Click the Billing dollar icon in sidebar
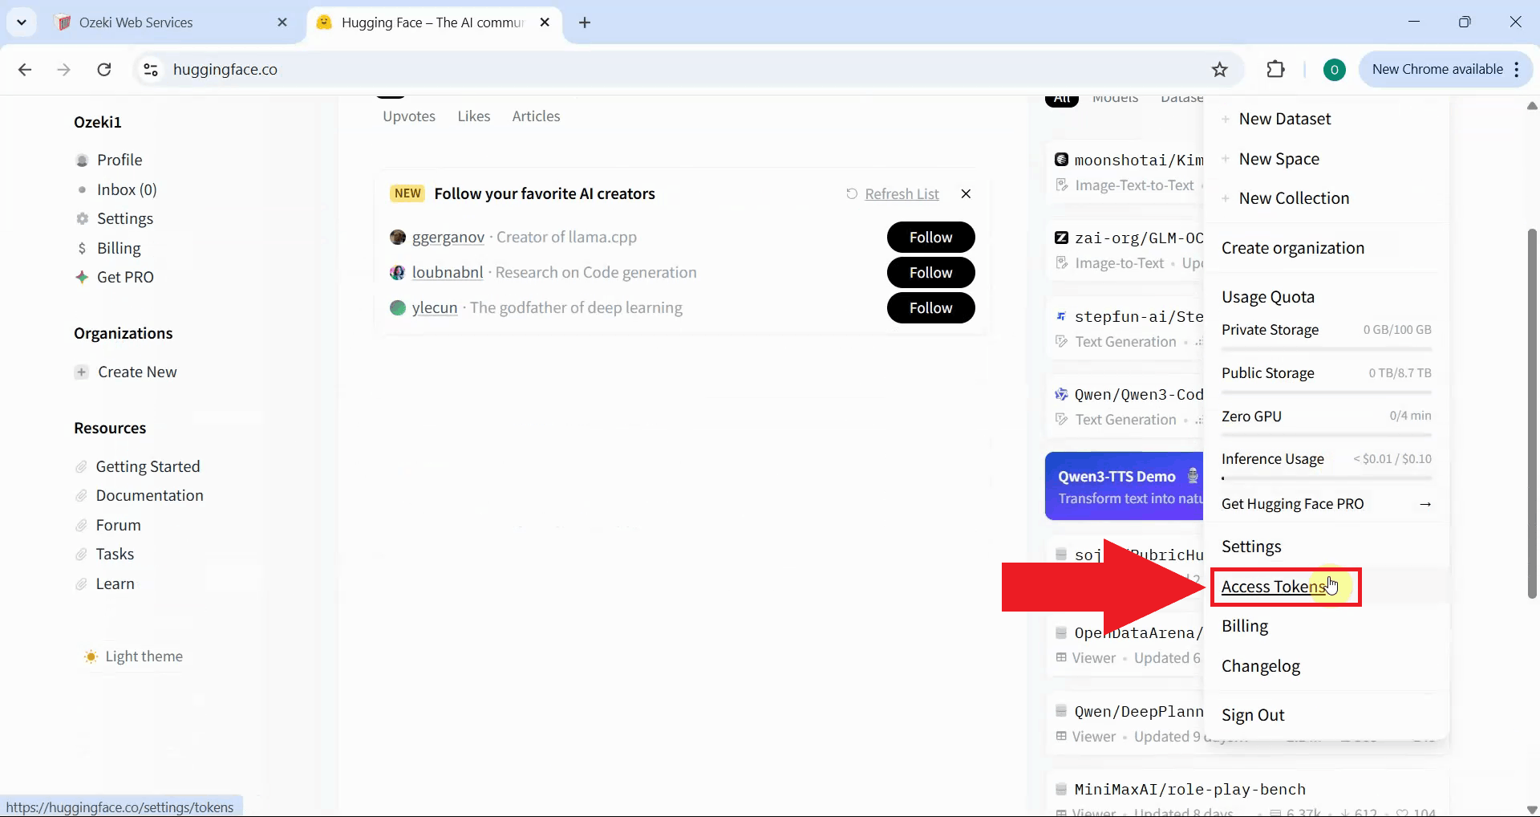 [x=83, y=248]
